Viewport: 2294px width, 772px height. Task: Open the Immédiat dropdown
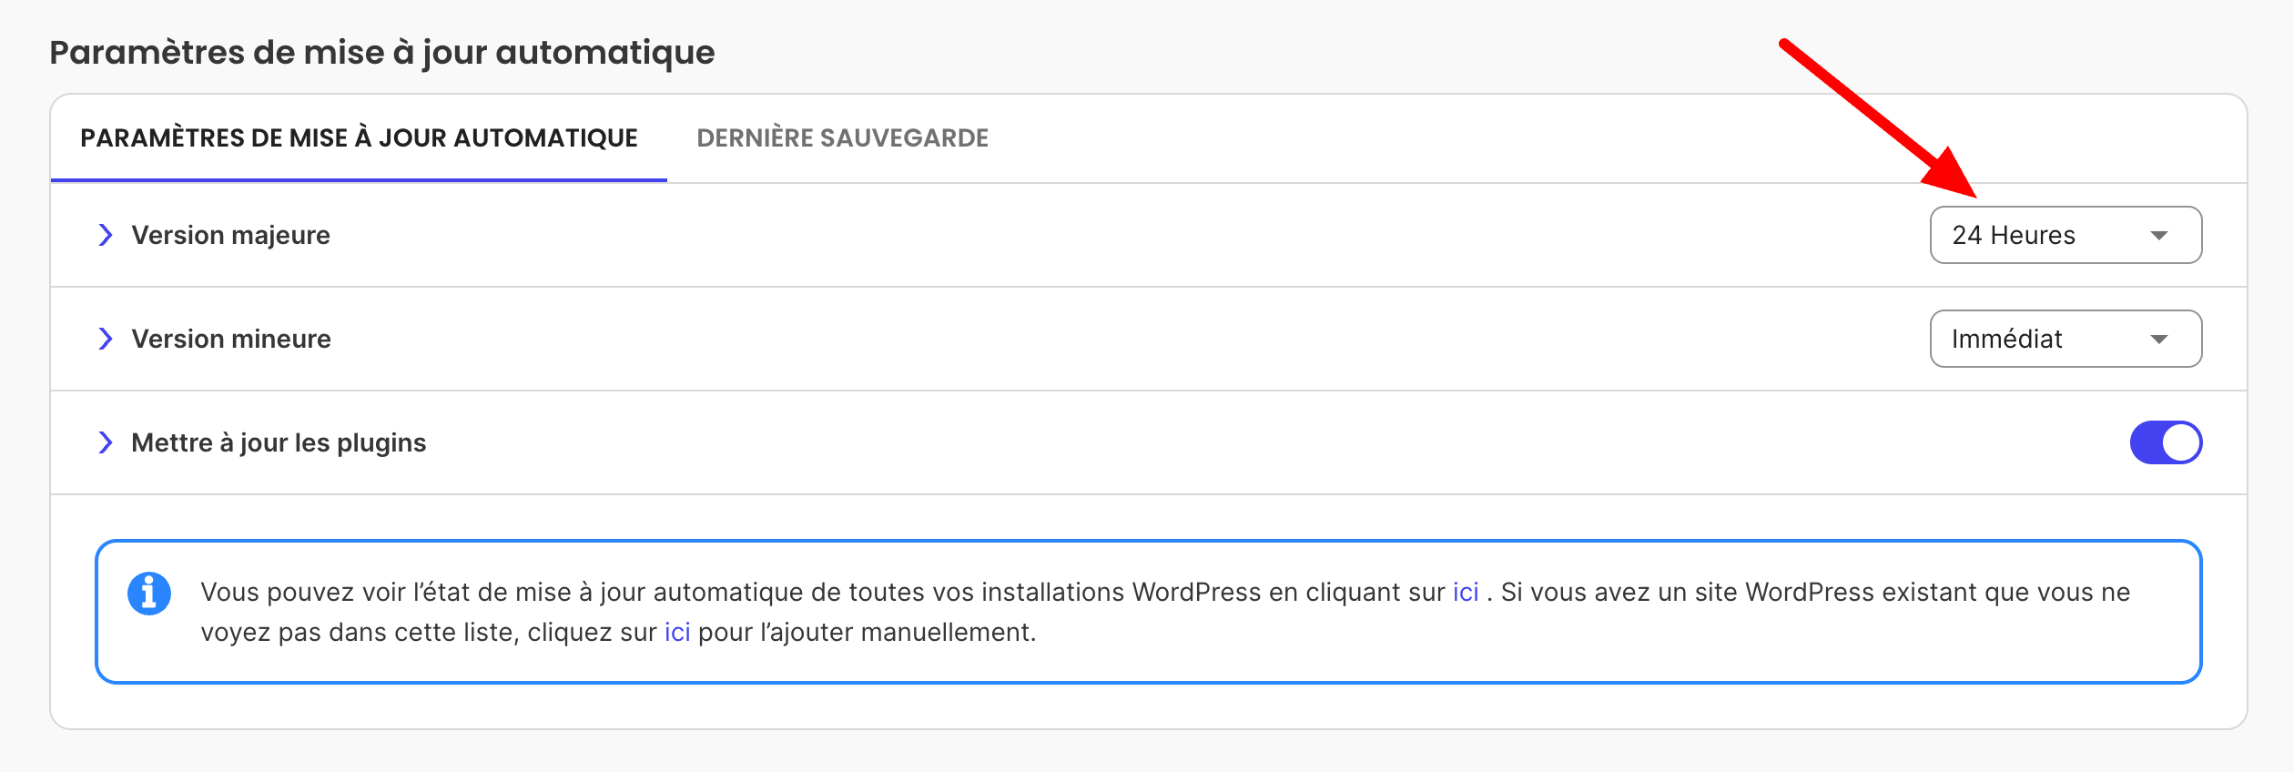point(2066,339)
